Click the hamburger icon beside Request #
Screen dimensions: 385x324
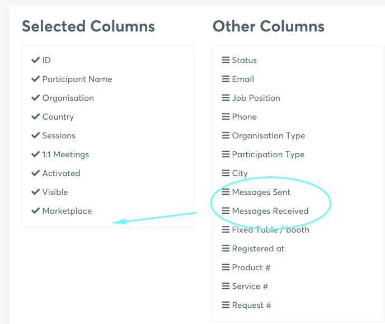226,306
